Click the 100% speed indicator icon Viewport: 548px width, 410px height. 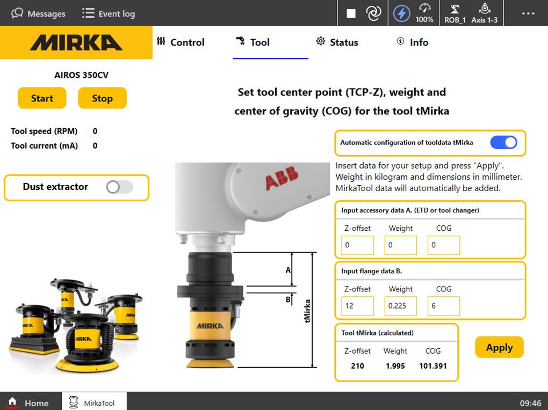[x=424, y=12]
